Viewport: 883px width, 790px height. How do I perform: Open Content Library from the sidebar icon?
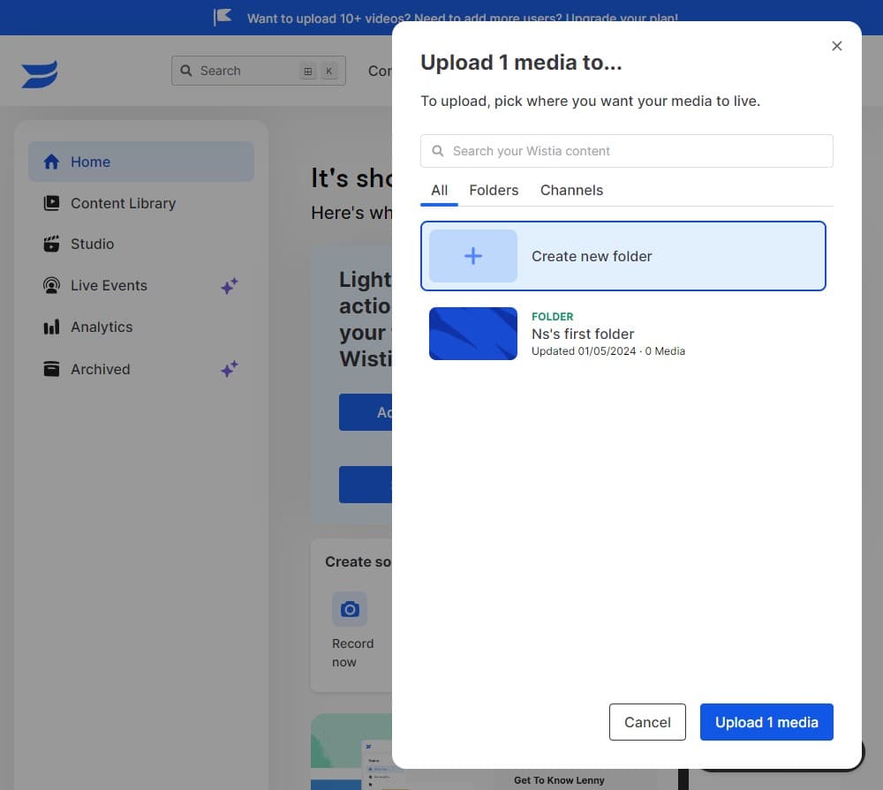coord(51,203)
